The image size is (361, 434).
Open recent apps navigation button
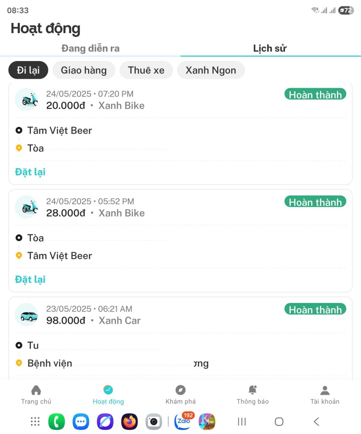click(242, 422)
